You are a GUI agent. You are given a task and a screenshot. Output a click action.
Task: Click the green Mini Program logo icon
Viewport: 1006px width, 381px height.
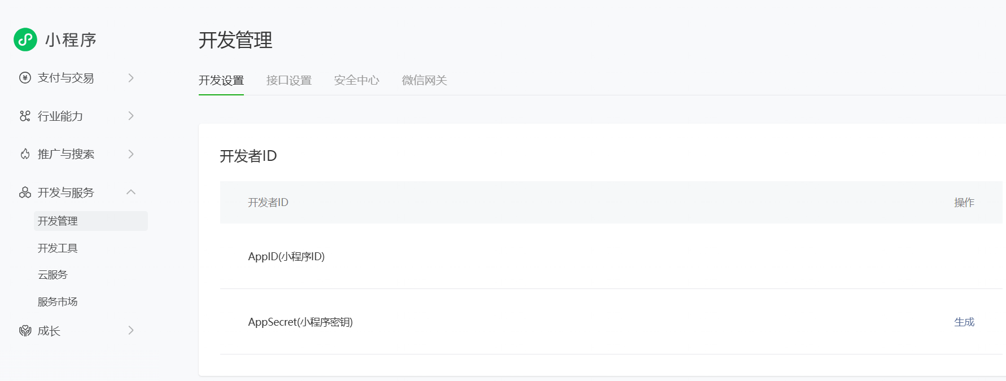[25, 40]
